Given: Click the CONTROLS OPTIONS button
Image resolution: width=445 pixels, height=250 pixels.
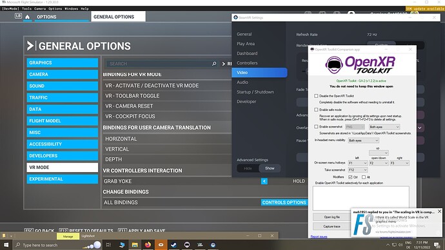Looking at the screenshot, I should pyautogui.click(x=284, y=202).
